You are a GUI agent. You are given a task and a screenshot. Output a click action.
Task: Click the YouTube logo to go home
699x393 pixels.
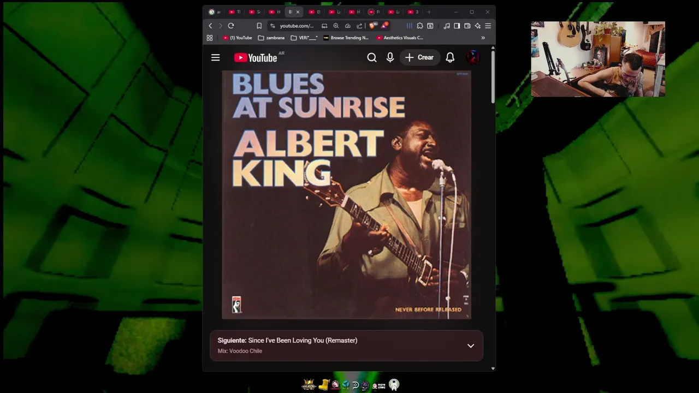click(256, 58)
